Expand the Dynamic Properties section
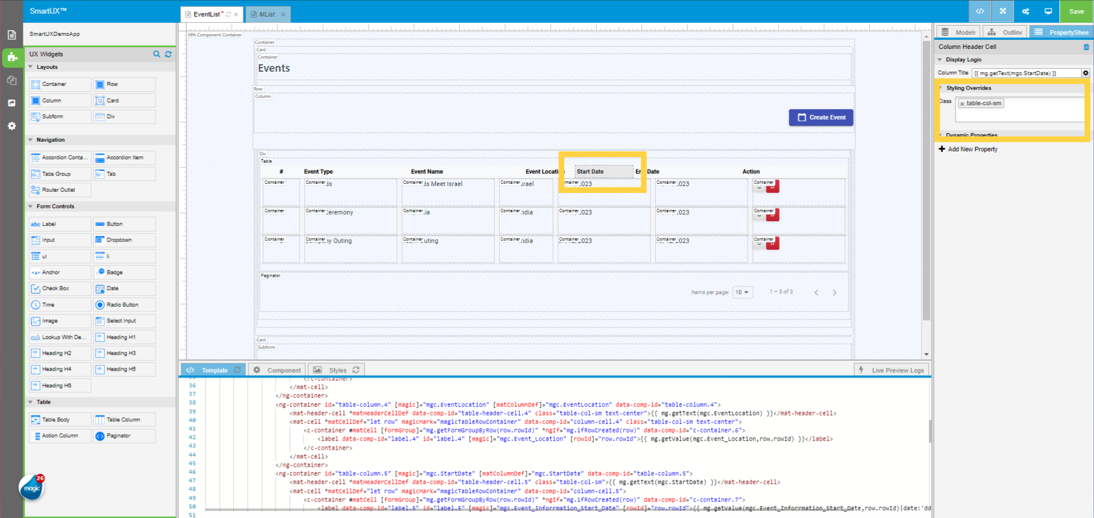 click(940, 135)
